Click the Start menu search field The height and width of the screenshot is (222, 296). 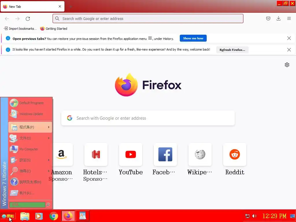pyautogui.click(x=27, y=205)
